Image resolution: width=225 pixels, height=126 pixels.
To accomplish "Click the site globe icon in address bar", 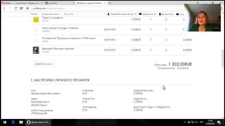I will click(x=27, y=8).
